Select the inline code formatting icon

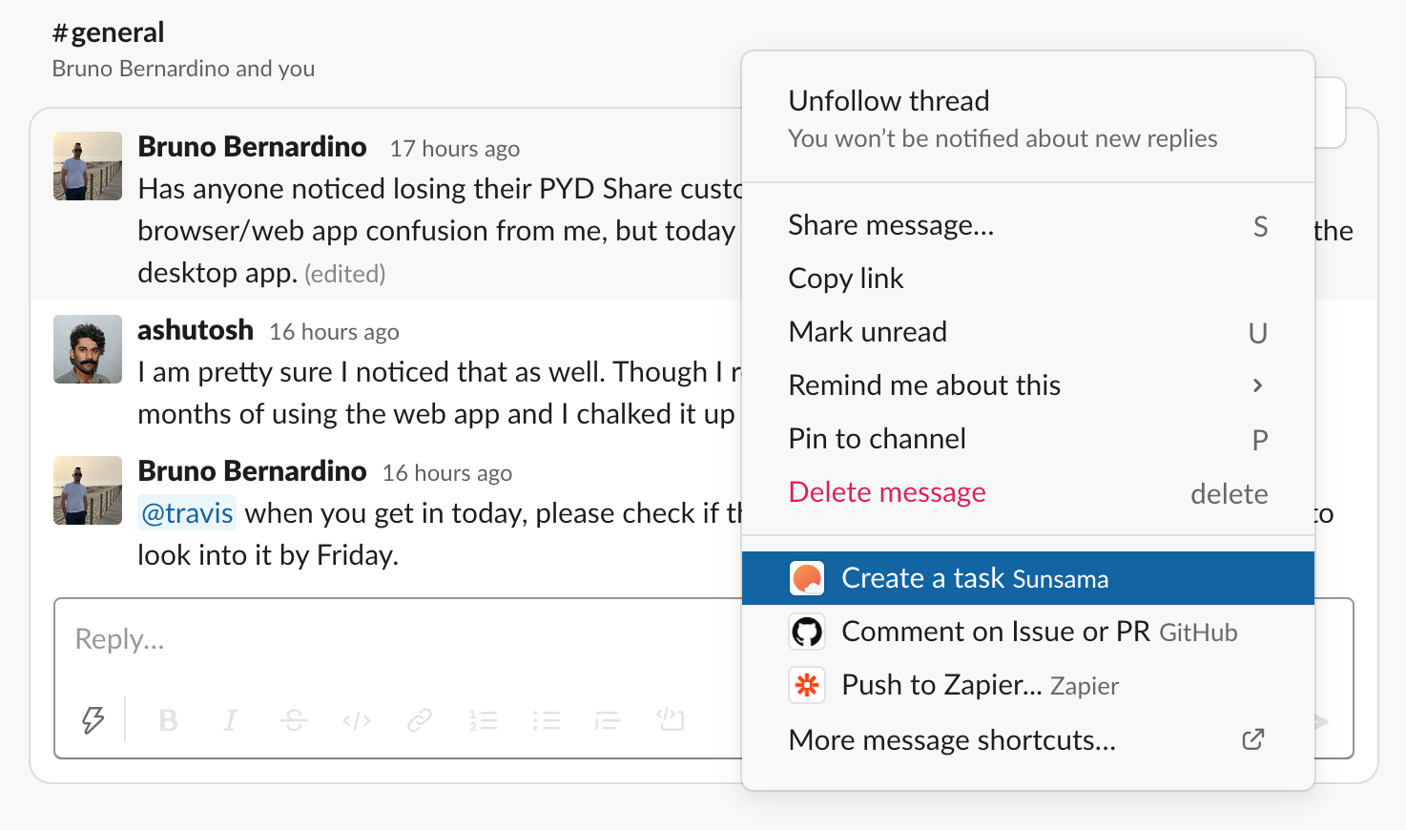(357, 720)
